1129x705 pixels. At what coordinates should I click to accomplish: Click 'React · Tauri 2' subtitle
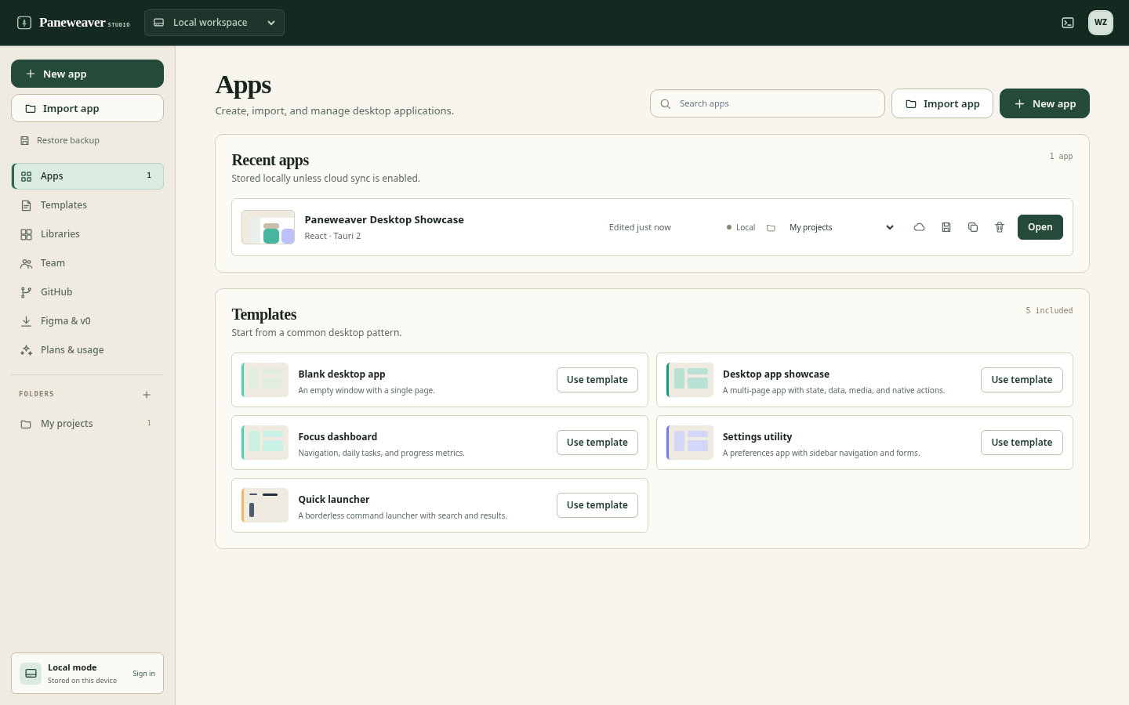pyautogui.click(x=332, y=236)
